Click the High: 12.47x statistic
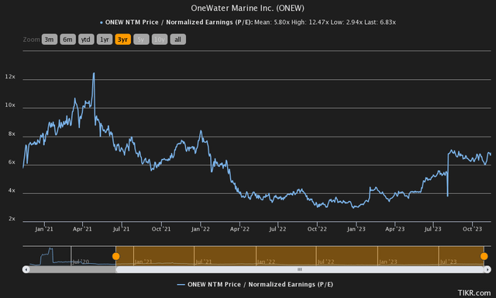The image size is (496, 298). 310,23
